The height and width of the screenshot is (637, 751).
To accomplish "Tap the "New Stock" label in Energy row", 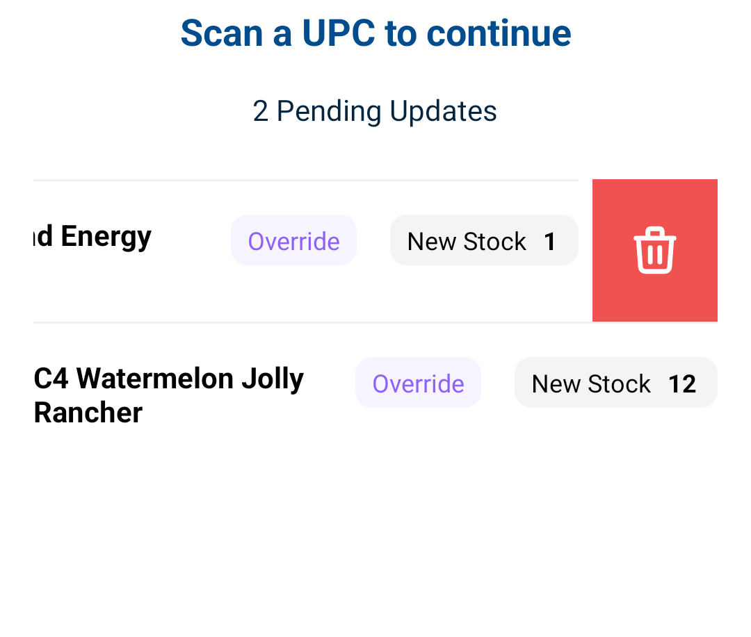I will coord(467,241).
